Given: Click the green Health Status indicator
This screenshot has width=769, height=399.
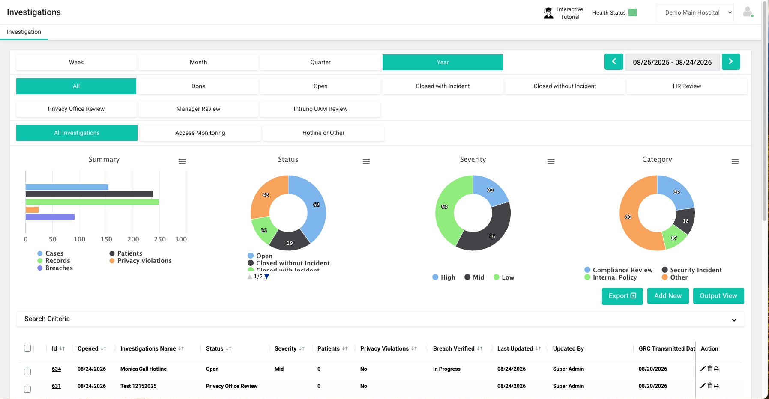Looking at the screenshot, I should (633, 12).
